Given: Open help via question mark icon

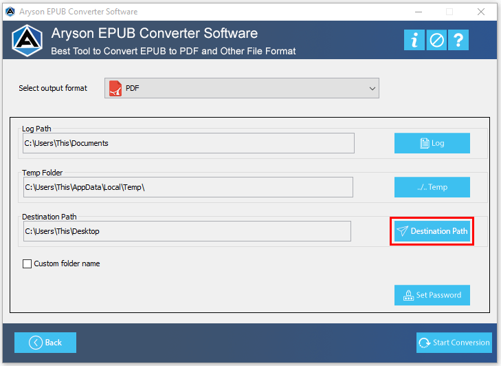Looking at the screenshot, I should click(458, 40).
